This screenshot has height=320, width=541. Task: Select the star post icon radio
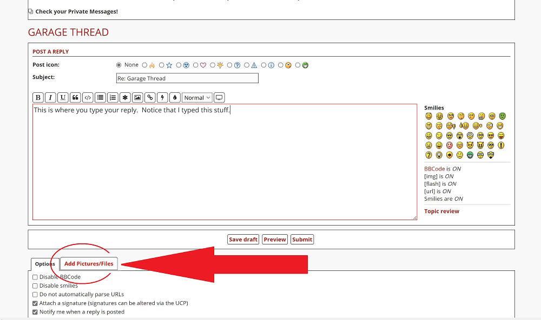[x=162, y=65]
